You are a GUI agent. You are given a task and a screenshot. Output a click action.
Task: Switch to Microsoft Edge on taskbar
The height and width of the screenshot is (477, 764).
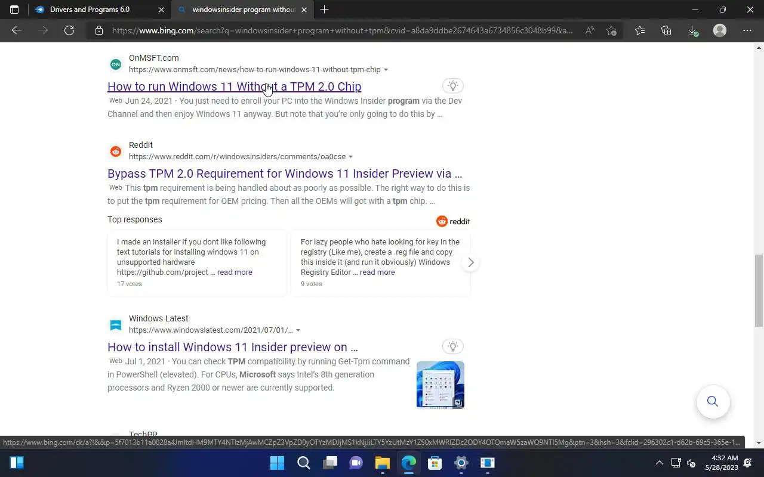409,463
